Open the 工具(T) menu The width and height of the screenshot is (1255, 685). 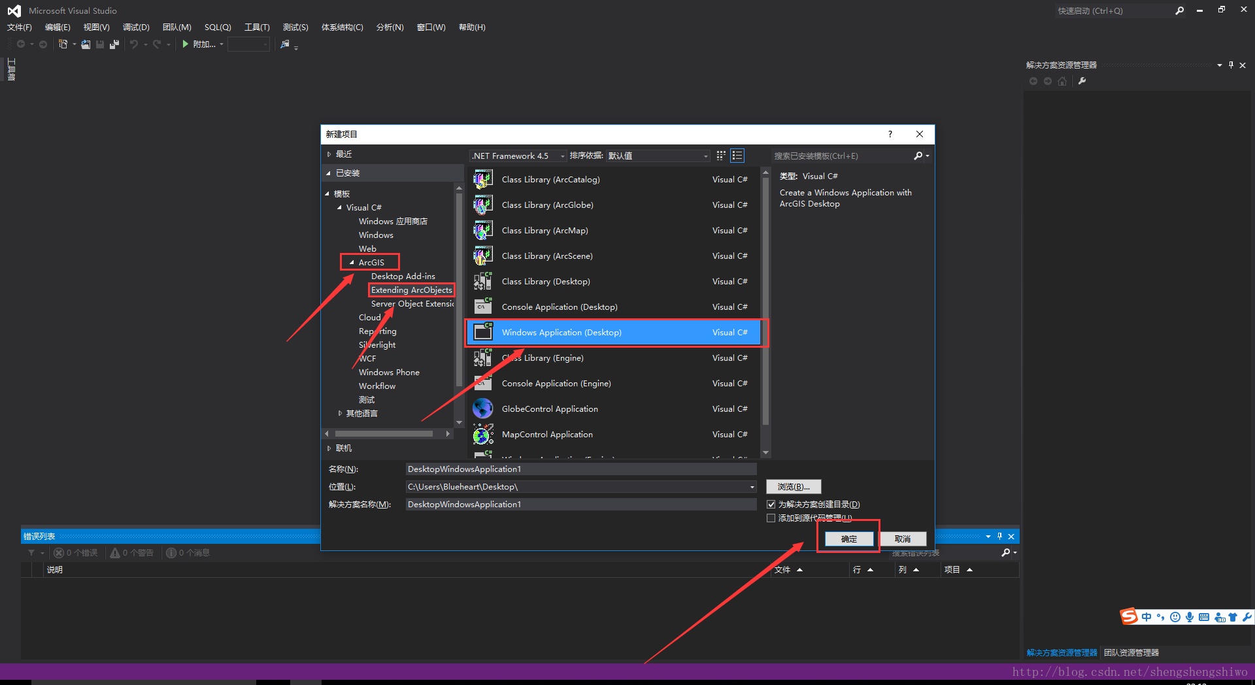(257, 27)
